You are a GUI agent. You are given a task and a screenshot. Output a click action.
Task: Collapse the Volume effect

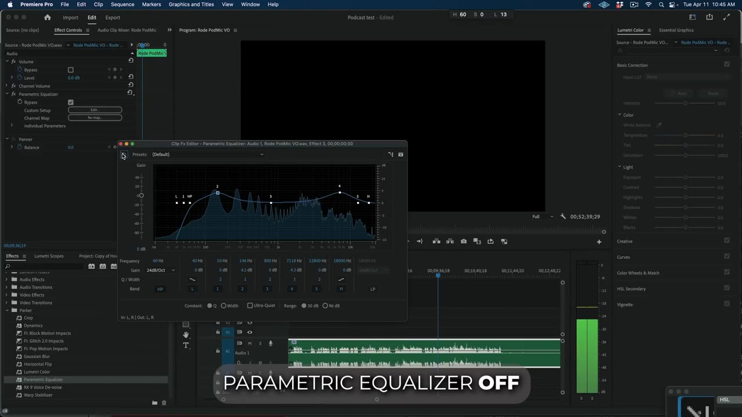click(7, 61)
